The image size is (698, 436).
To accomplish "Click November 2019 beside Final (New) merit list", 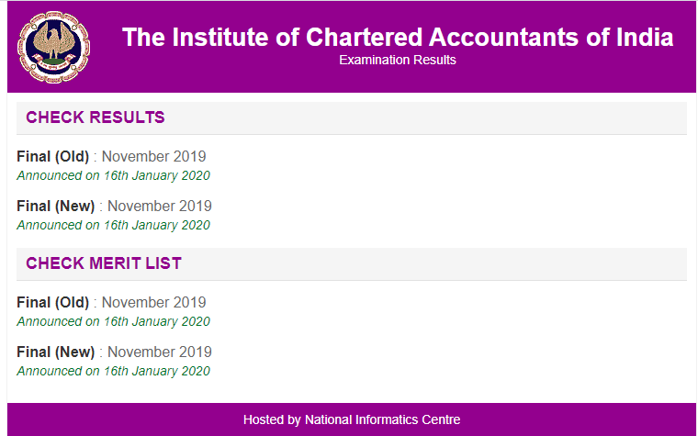I will [x=160, y=352].
